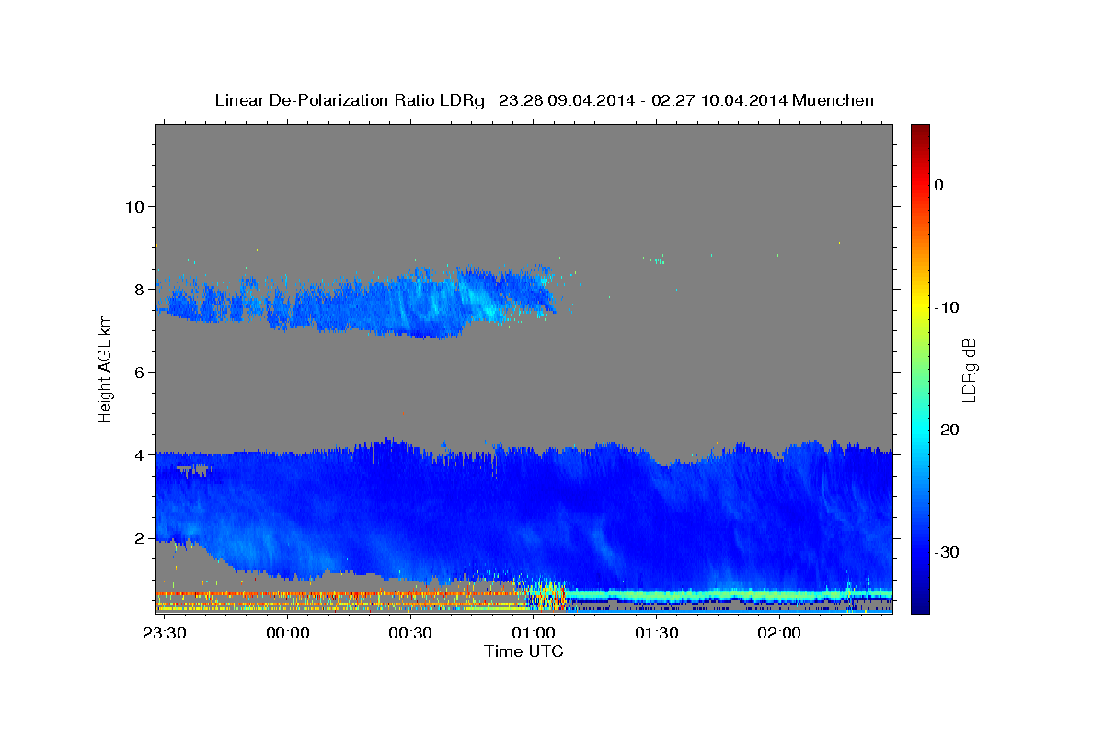Click the "LDRg dB" colorbar label
Screen dimensions: 1104x736
tap(969, 369)
